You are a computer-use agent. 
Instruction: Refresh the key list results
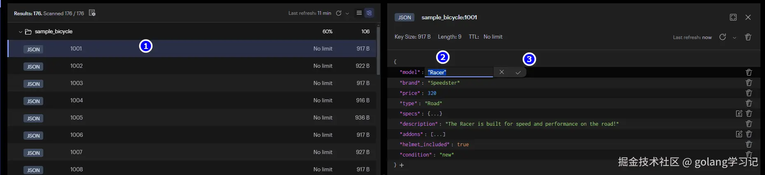(x=339, y=13)
